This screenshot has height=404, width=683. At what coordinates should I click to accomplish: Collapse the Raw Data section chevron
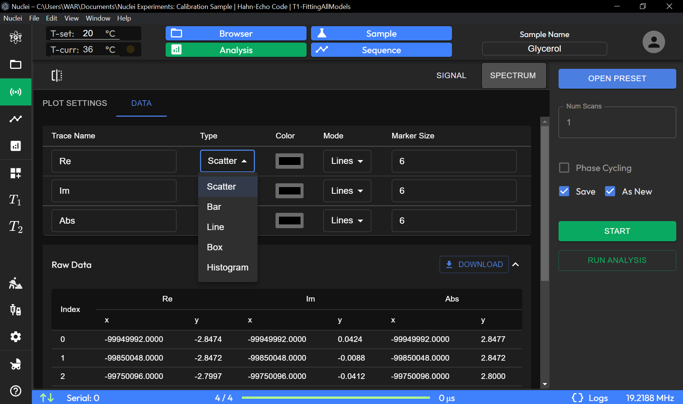pyautogui.click(x=516, y=264)
